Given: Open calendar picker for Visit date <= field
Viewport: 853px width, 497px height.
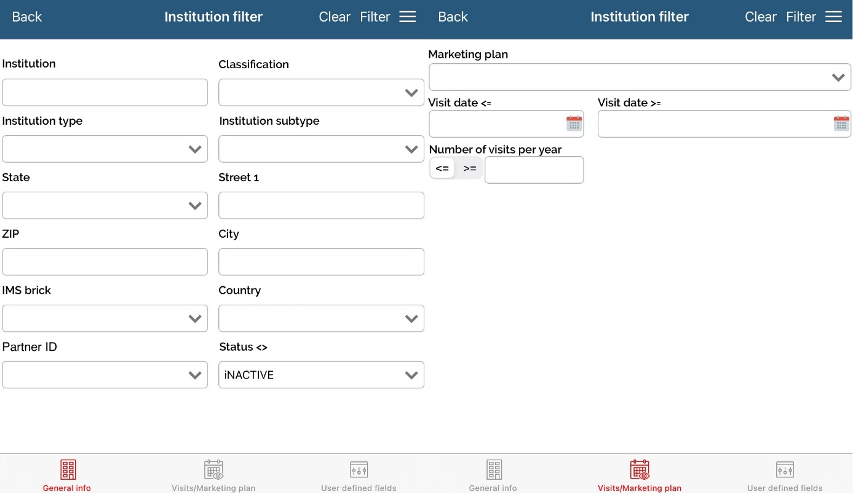Looking at the screenshot, I should point(573,123).
